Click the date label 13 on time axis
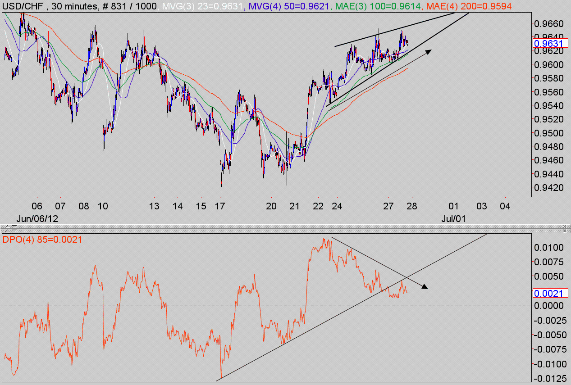571x385 pixels. (x=154, y=206)
